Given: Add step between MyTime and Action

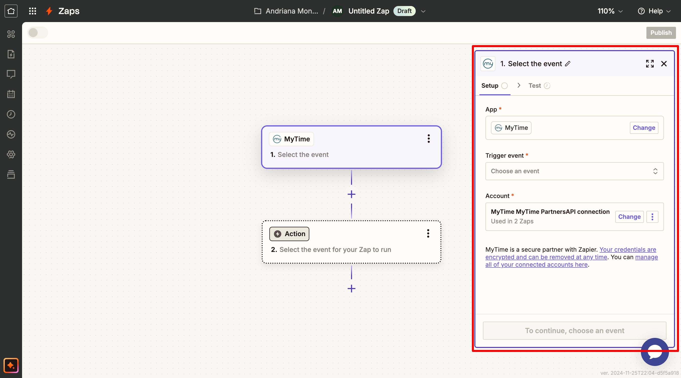Looking at the screenshot, I should click(x=351, y=194).
